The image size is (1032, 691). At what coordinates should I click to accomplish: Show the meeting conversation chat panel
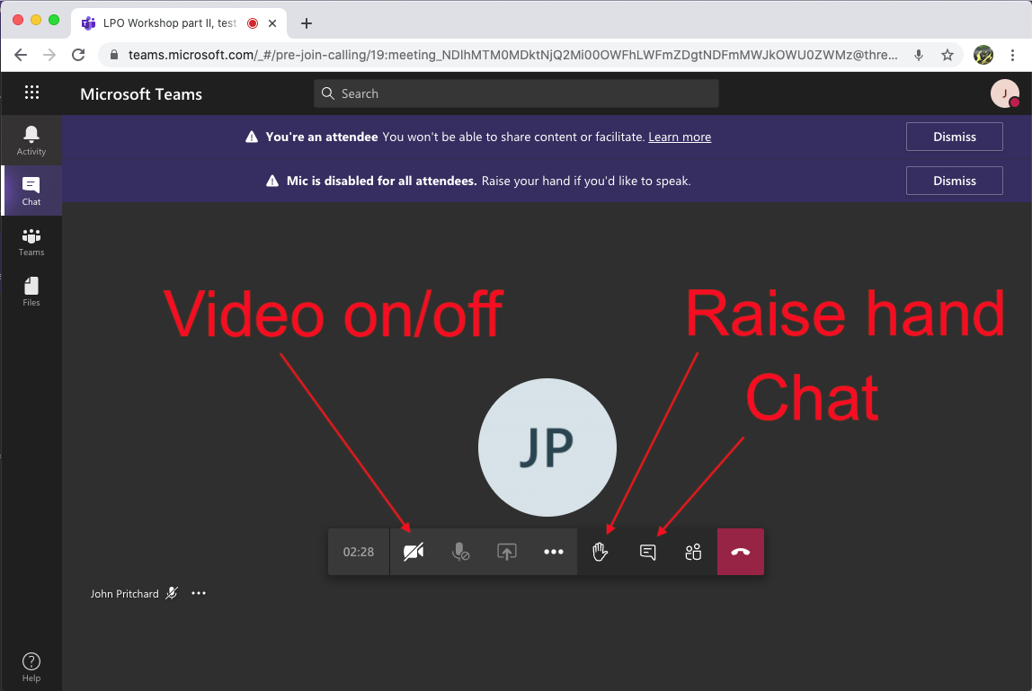647,552
